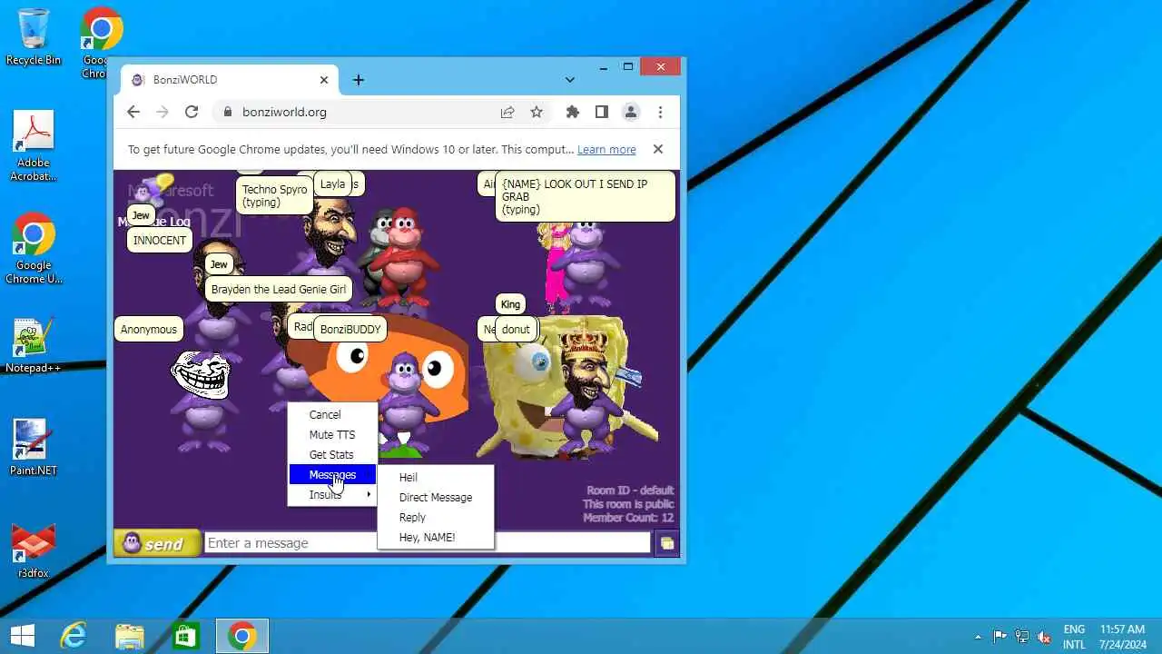This screenshot has height=654, width=1162.
Task: Launch Notepad++ from the desktop
Action: (34, 345)
